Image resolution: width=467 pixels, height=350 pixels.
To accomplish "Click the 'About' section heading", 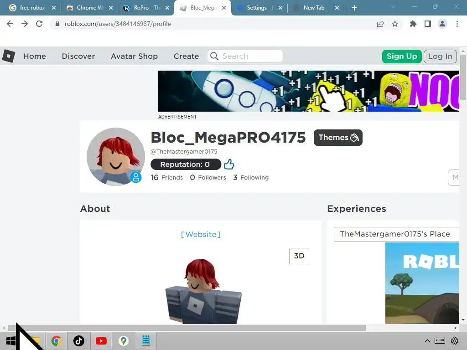I will (95, 209).
